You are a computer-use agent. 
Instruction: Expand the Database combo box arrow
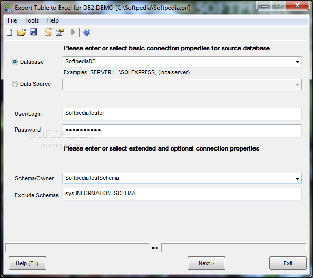coord(297,62)
